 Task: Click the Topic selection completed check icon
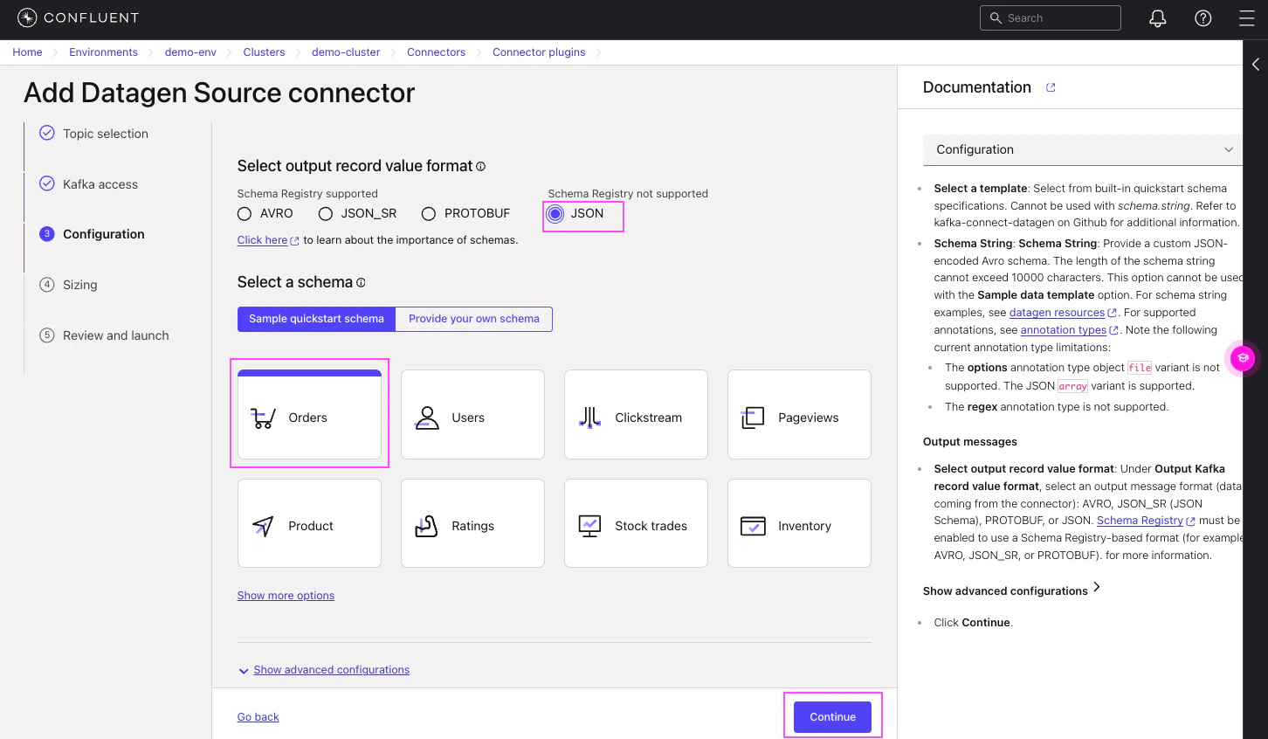click(x=47, y=133)
